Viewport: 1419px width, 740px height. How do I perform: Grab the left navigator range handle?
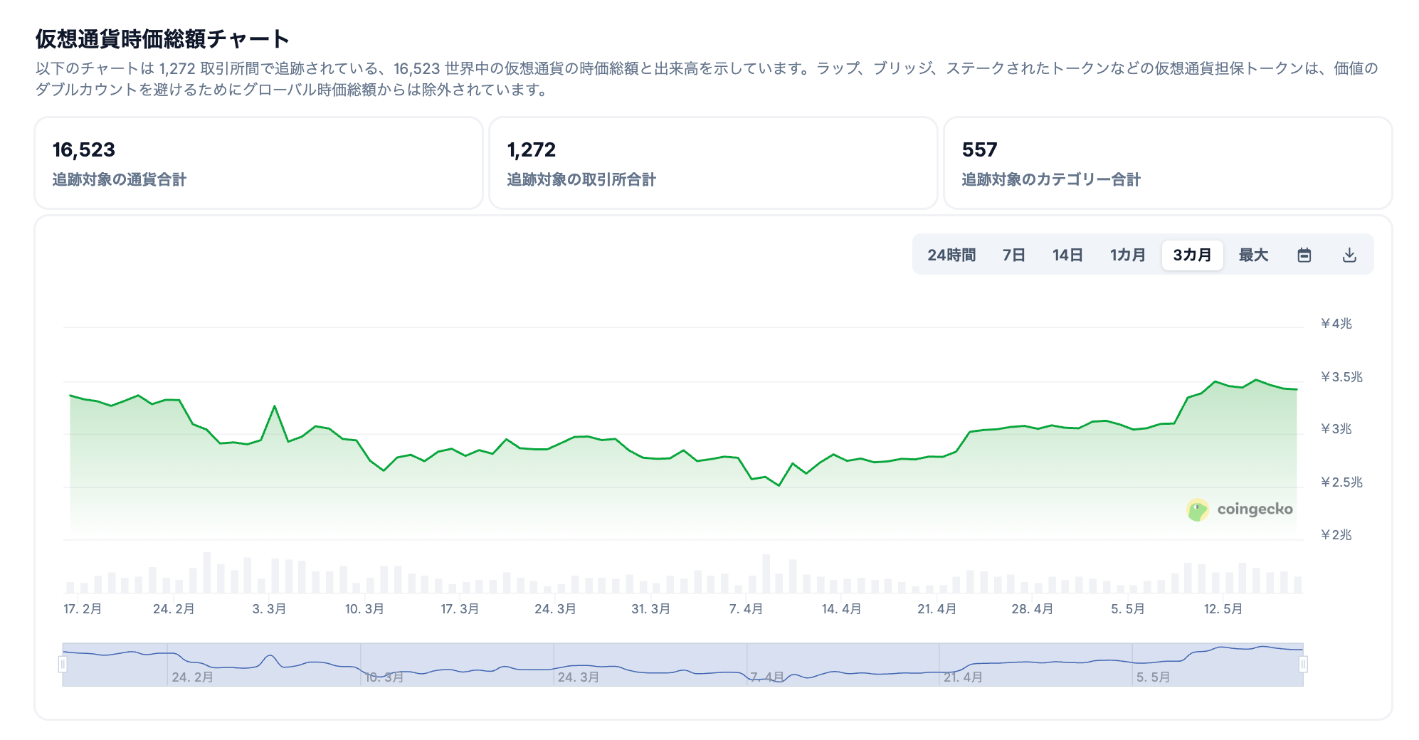click(x=63, y=664)
